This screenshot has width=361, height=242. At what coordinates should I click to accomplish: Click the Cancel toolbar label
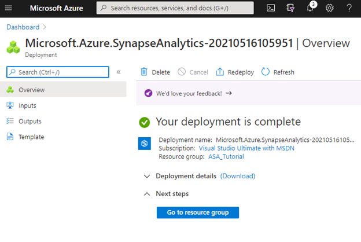tap(198, 72)
